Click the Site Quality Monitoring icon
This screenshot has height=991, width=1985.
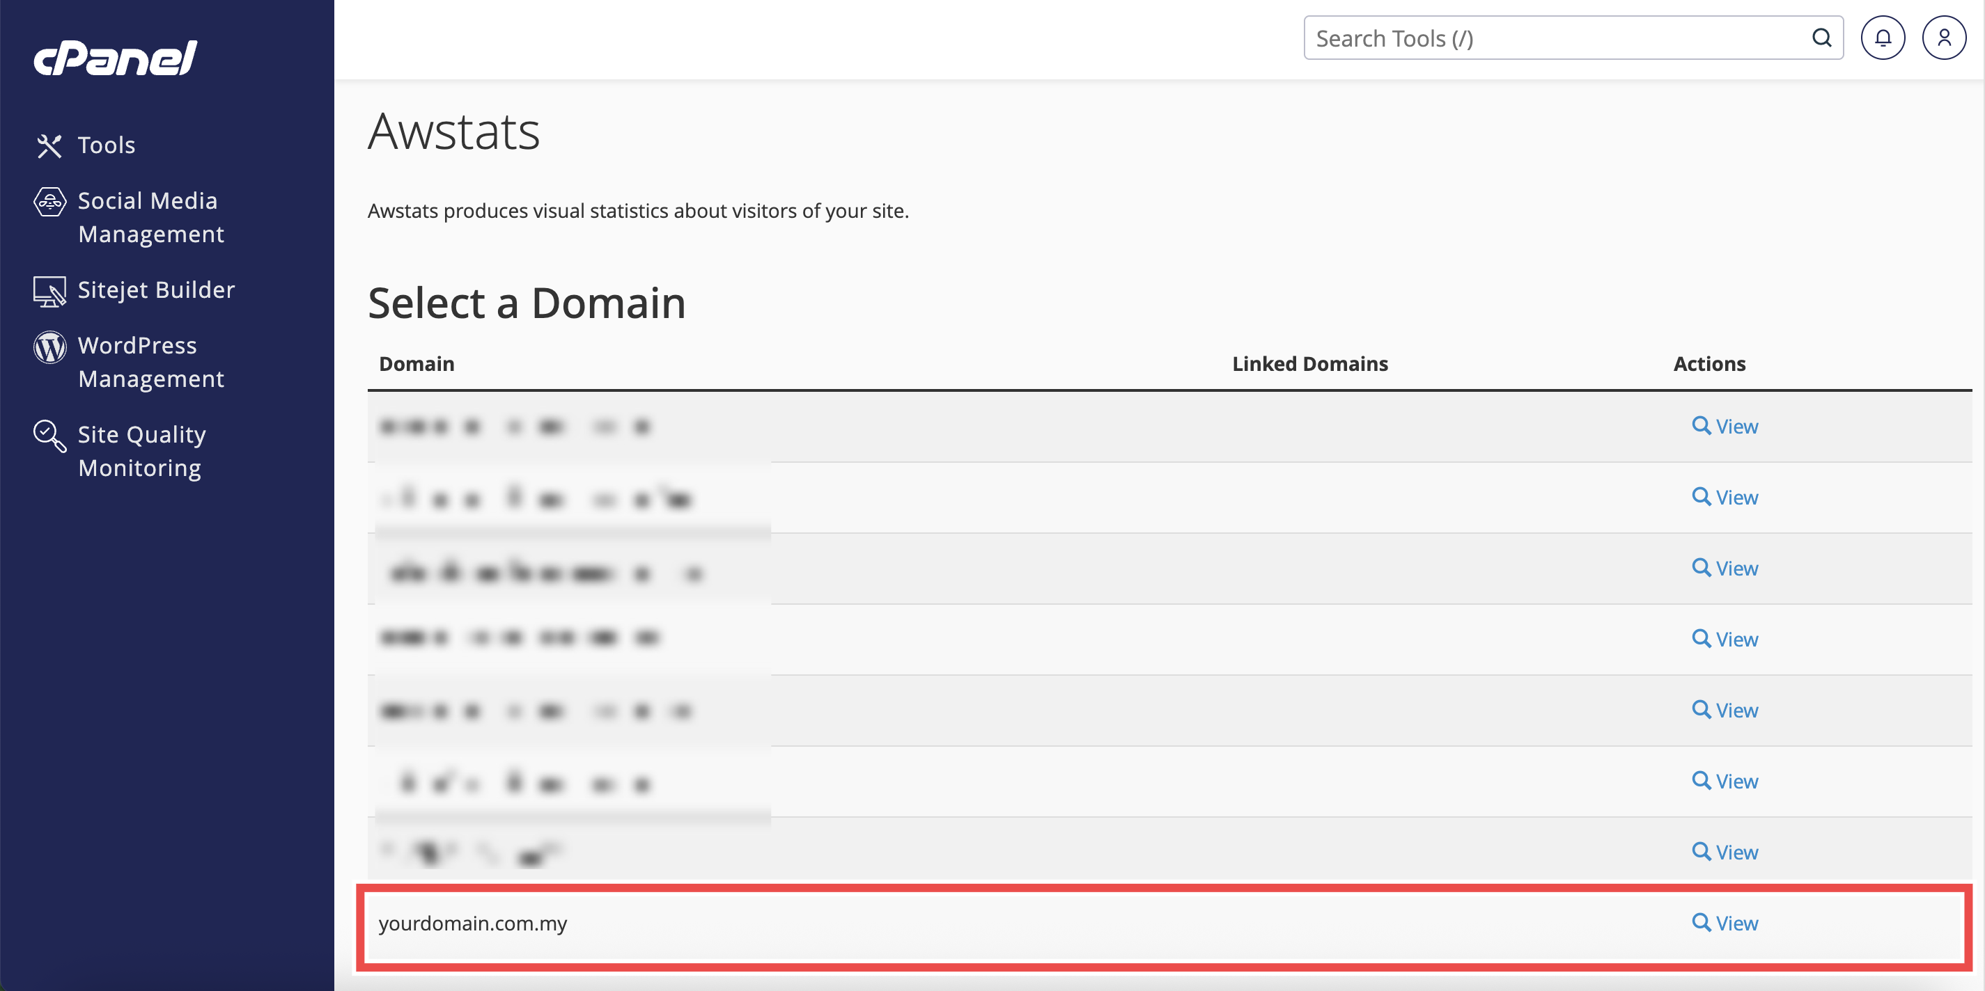pos(49,436)
